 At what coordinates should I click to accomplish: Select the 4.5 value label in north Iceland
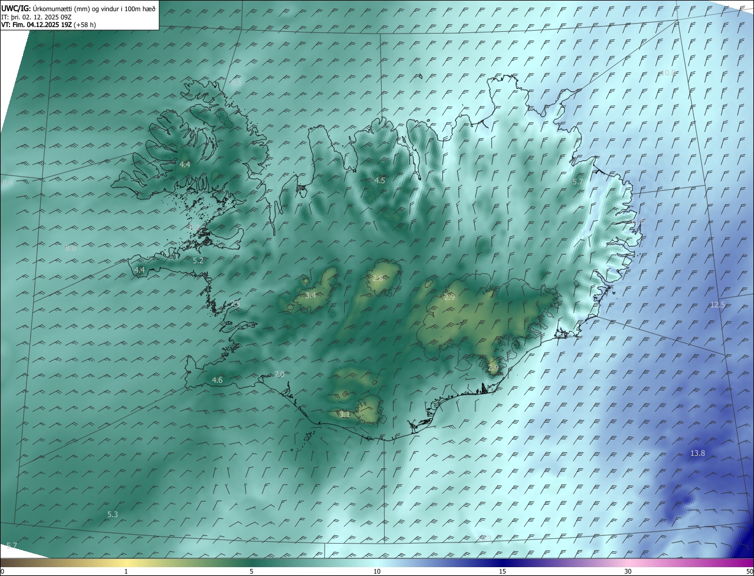(380, 181)
